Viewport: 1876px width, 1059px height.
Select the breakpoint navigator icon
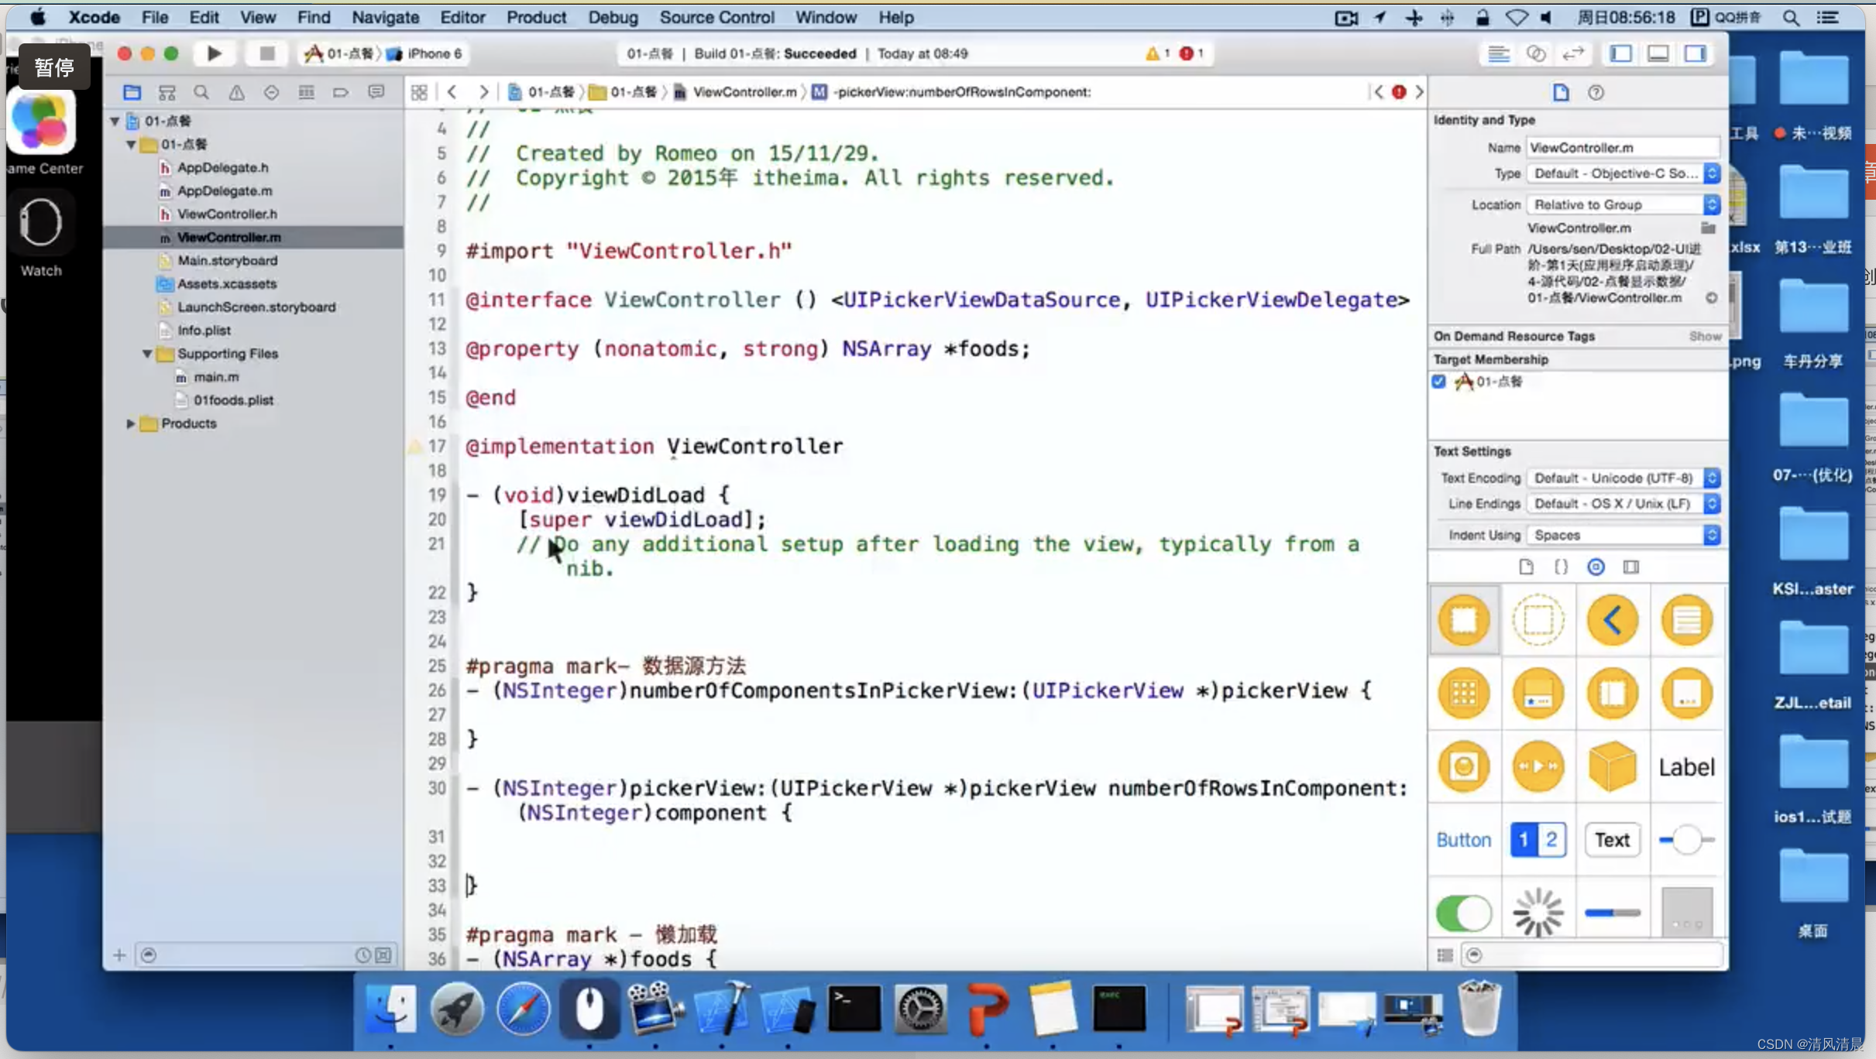pyautogui.click(x=338, y=91)
